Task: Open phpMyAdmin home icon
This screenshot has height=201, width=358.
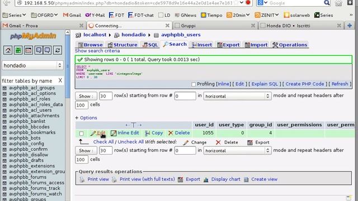Action: coord(8,50)
